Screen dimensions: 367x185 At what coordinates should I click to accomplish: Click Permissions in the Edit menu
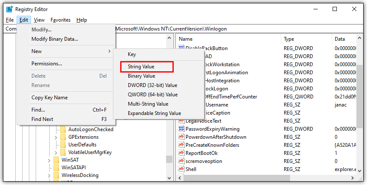pos(47,64)
